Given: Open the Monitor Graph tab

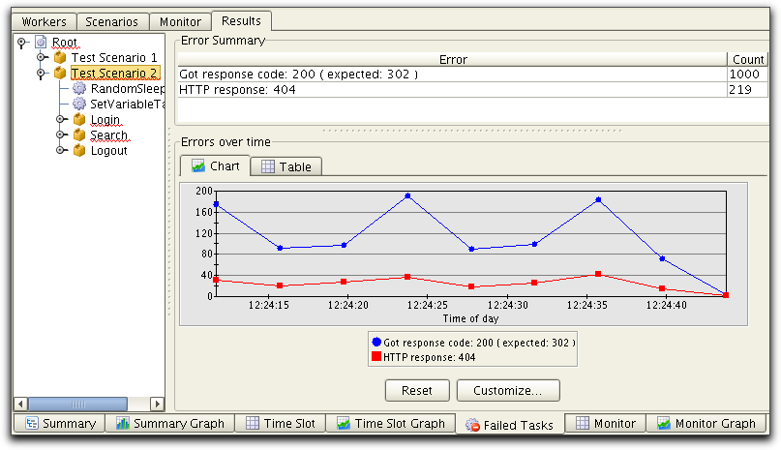Looking at the screenshot, I should pos(706,424).
